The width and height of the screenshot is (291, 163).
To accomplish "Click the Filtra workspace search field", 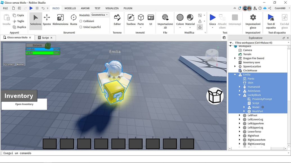I will coord(259,43).
